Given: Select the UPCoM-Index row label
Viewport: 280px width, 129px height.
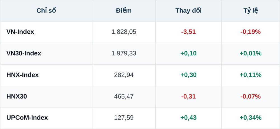Looking at the screenshot, I should click(x=27, y=118).
